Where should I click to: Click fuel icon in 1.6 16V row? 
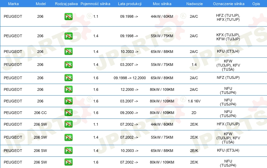(x=68, y=101)
